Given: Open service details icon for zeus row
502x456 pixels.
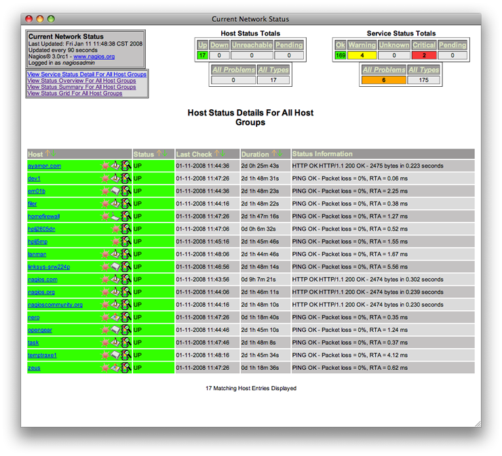Looking at the screenshot, I should click(126, 368).
